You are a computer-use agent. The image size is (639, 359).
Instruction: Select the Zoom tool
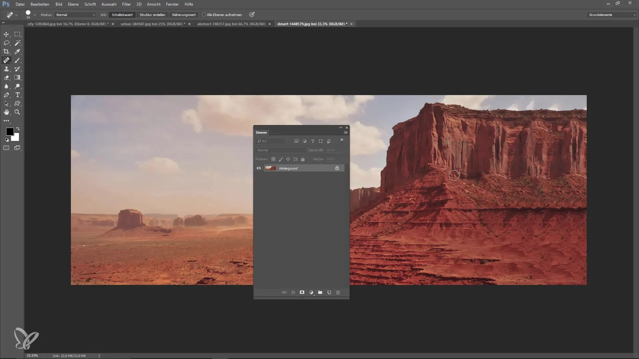[17, 112]
